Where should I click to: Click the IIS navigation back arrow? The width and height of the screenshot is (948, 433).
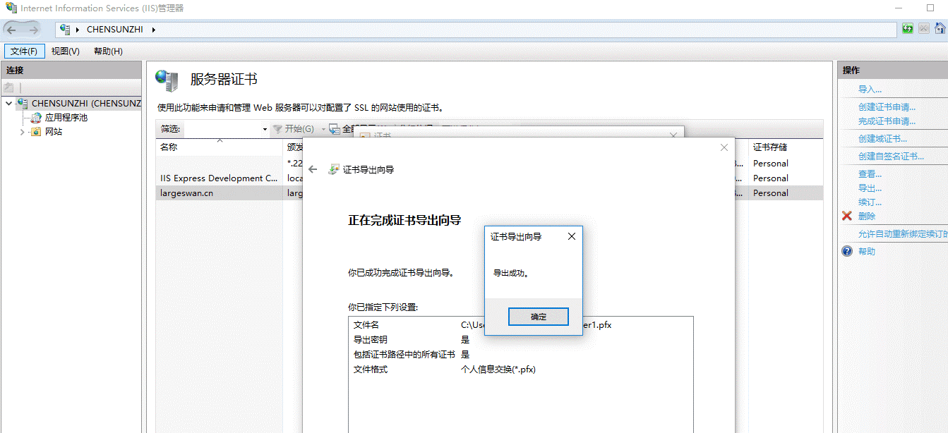pyautogui.click(x=12, y=30)
